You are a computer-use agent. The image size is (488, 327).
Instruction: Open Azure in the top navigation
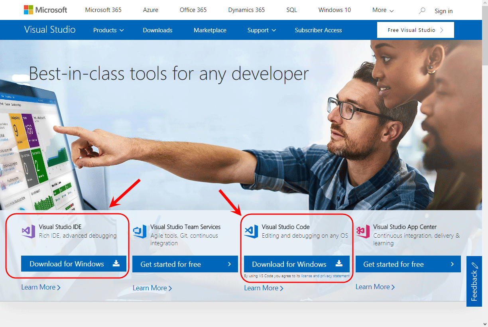coord(151,10)
